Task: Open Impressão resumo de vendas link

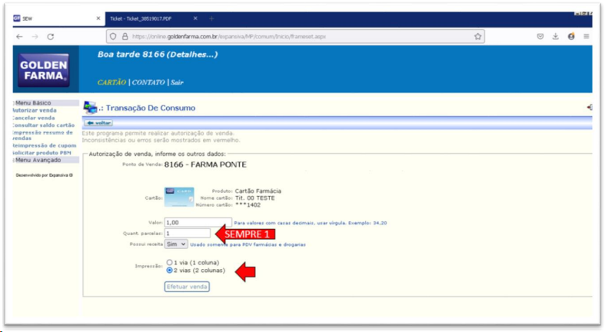Action: [42, 135]
